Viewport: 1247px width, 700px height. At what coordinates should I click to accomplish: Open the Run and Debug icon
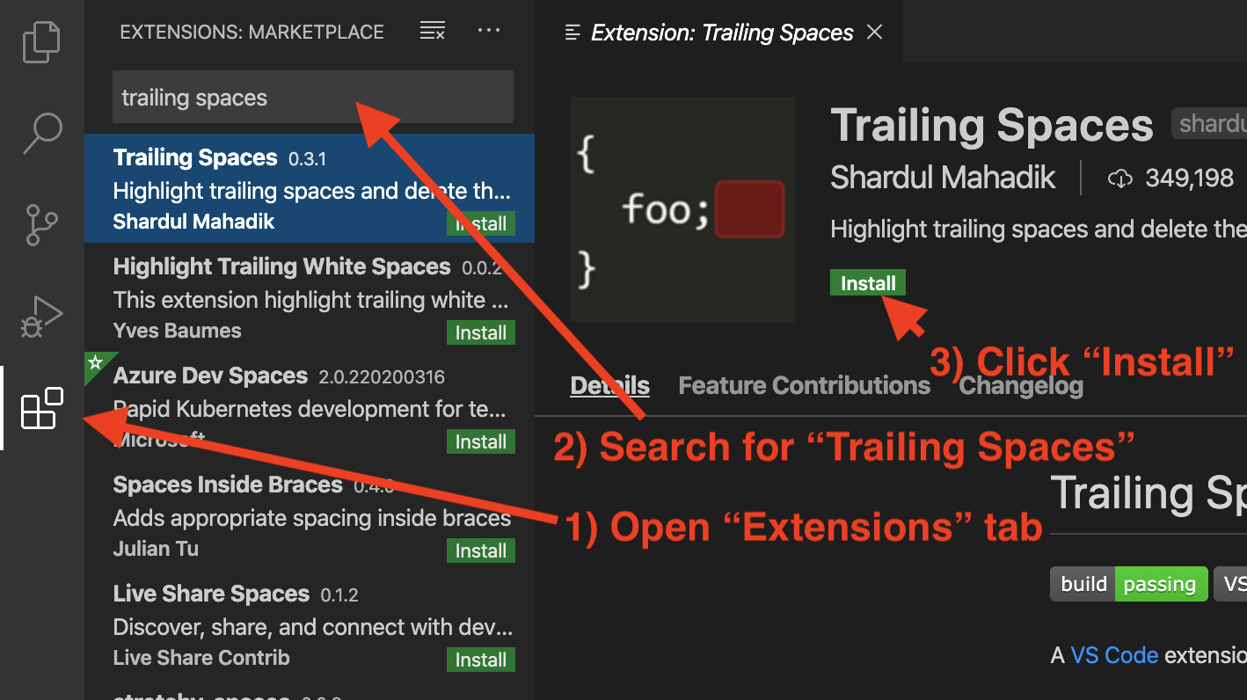(x=40, y=315)
